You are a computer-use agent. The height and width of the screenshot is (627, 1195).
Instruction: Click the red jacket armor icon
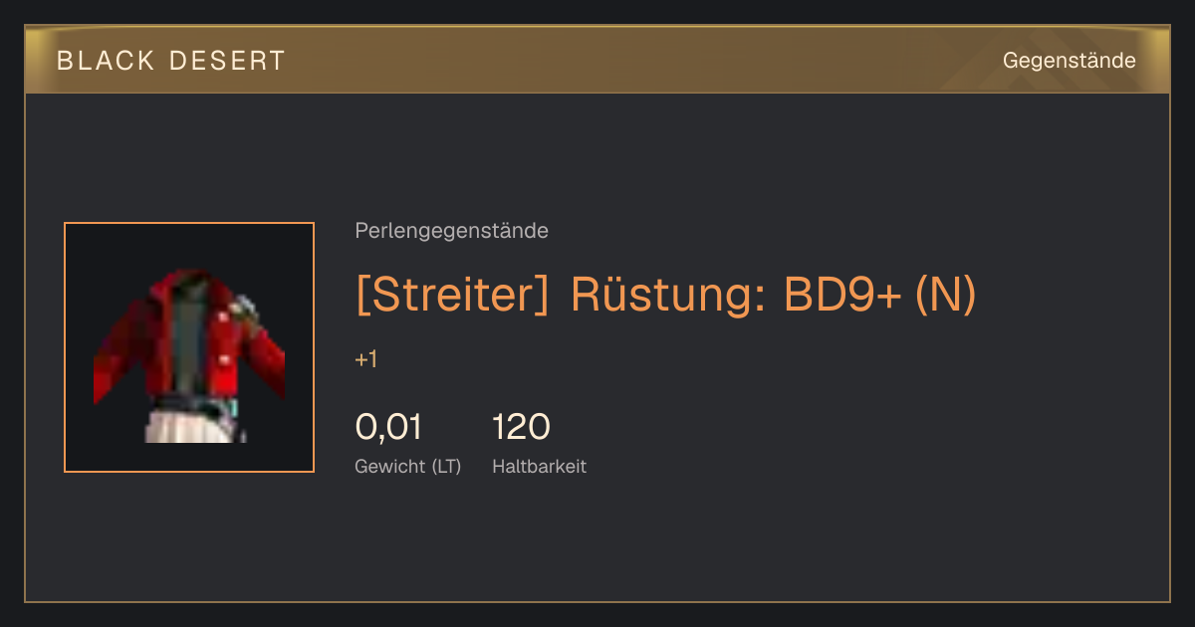189,354
